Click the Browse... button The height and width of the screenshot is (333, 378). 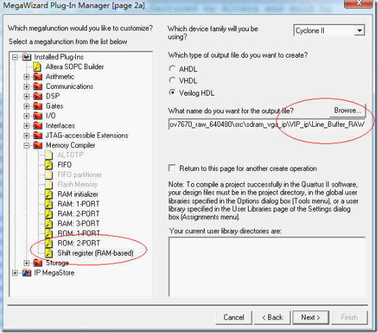pyautogui.click(x=348, y=111)
